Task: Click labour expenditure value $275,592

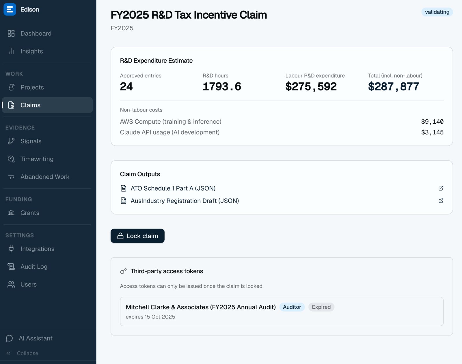Action: click(311, 86)
